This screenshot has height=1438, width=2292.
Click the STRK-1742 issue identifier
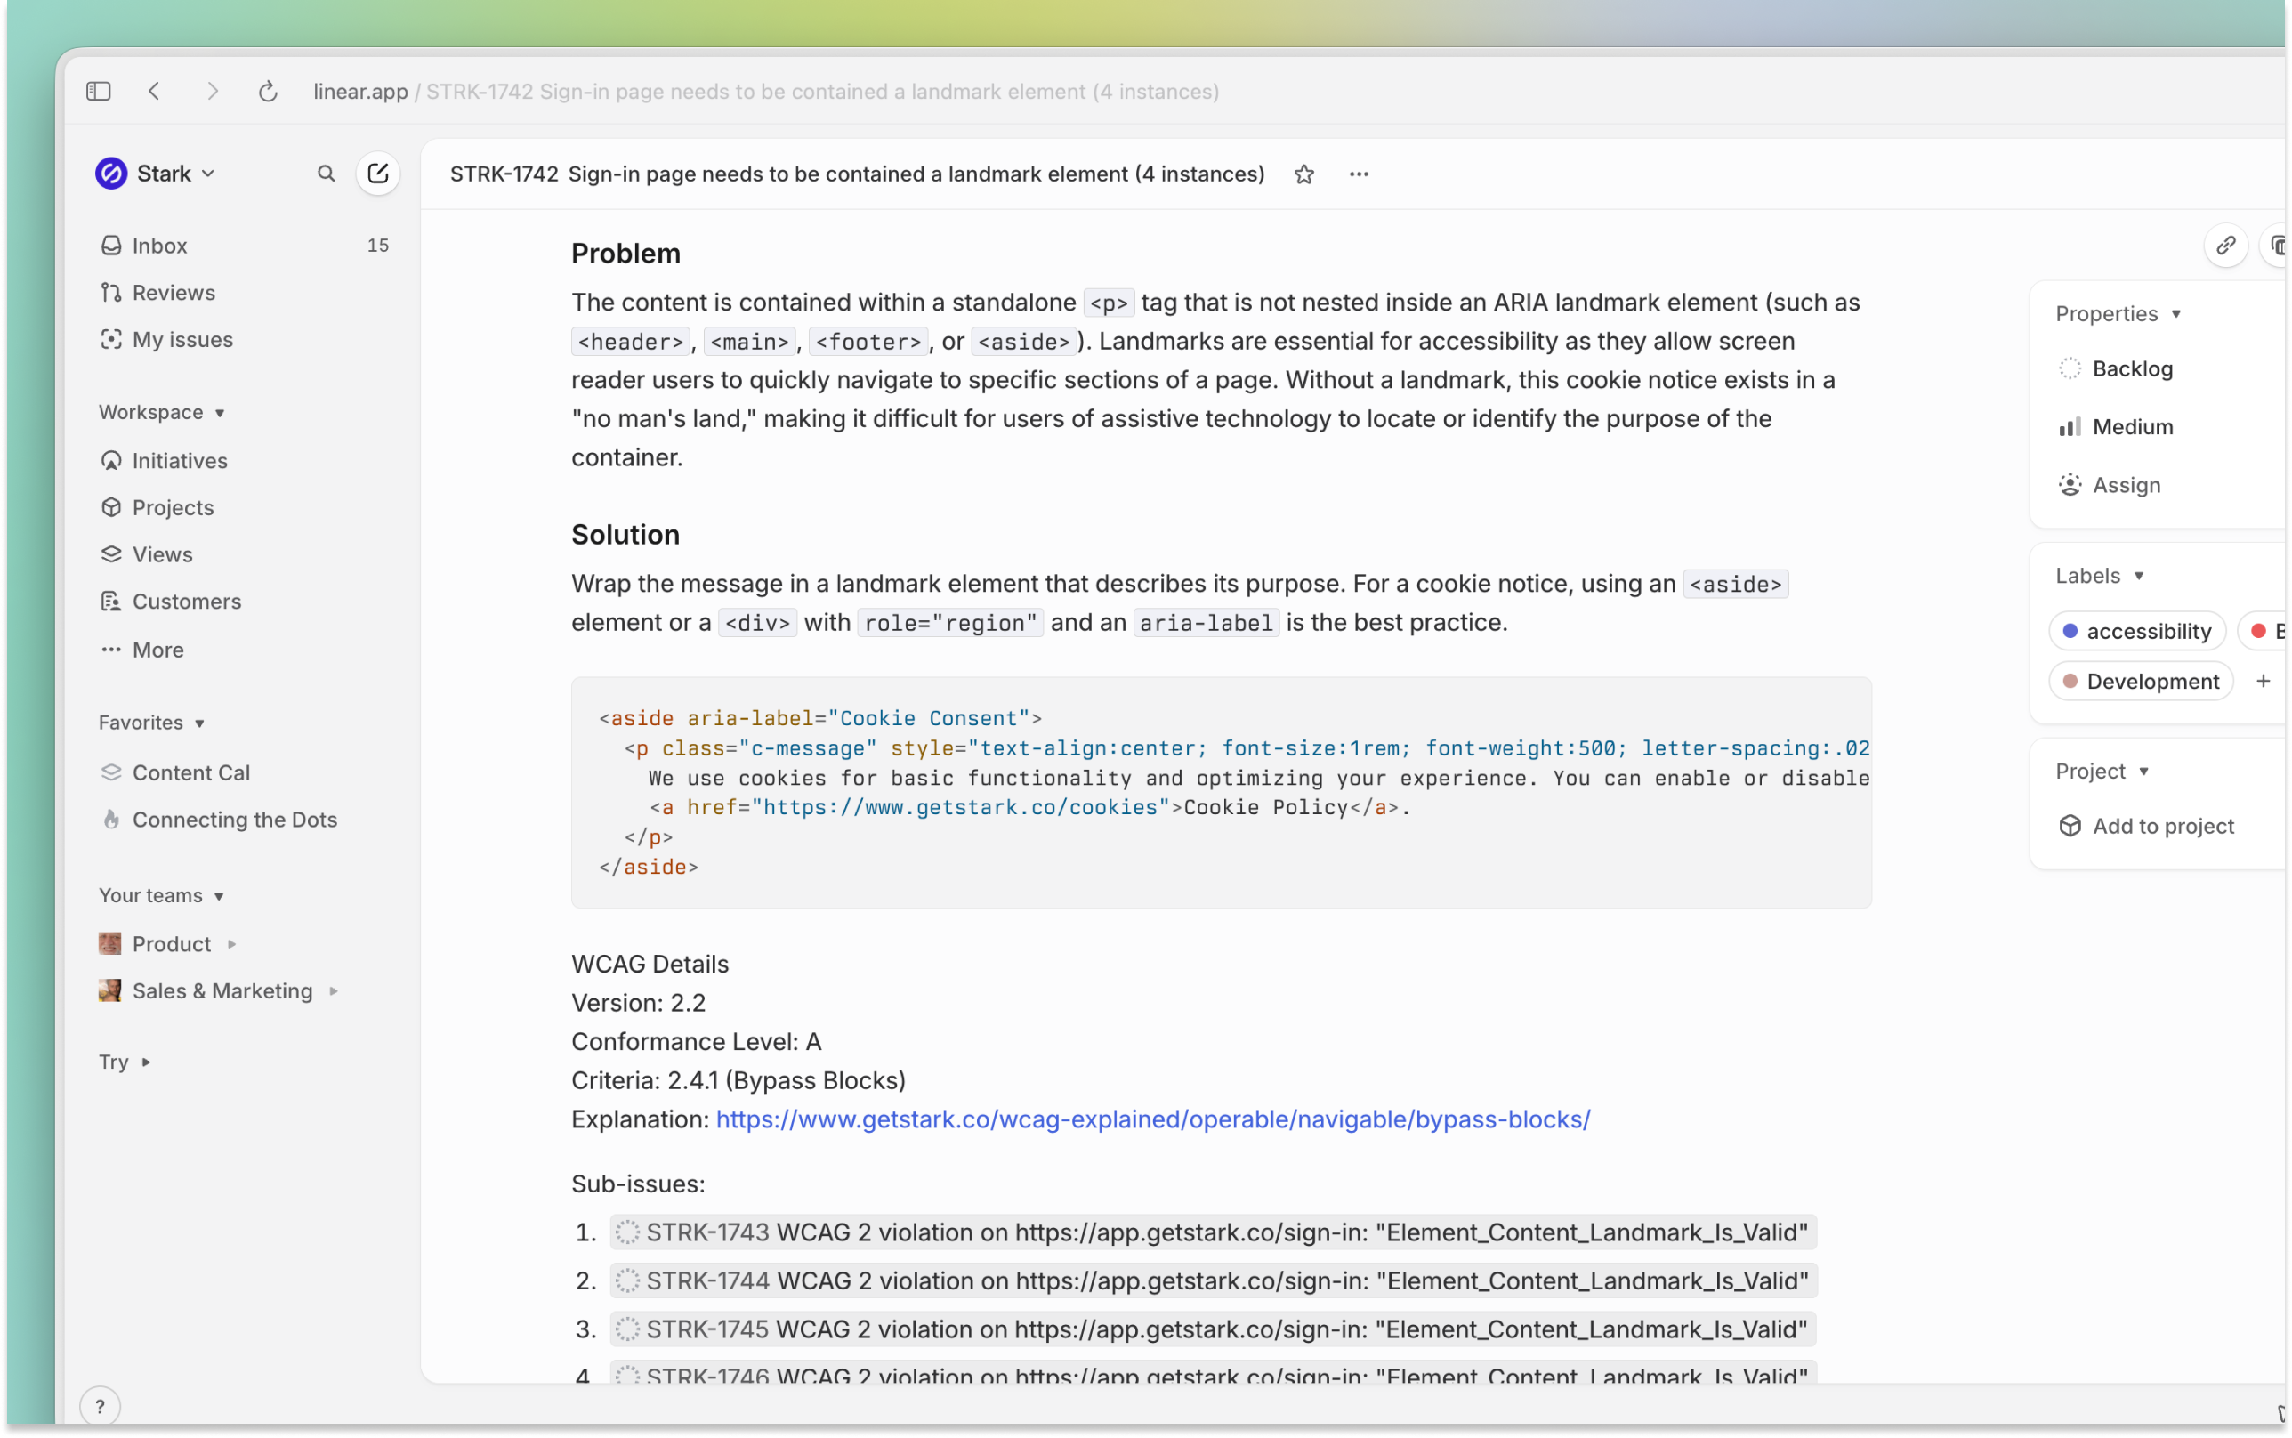pyautogui.click(x=504, y=174)
